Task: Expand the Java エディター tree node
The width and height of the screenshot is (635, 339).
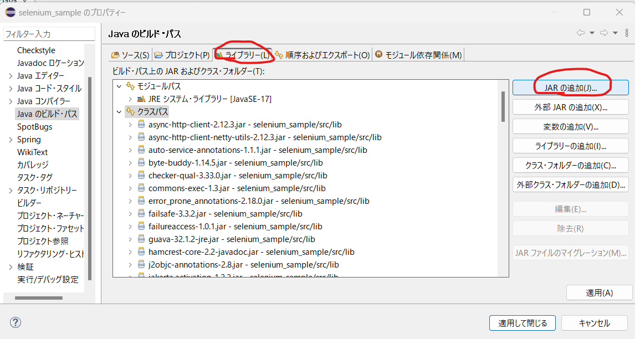Action: [x=11, y=76]
